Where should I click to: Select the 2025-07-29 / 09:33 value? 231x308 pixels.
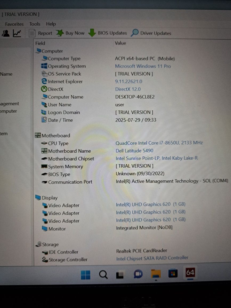pos(136,120)
